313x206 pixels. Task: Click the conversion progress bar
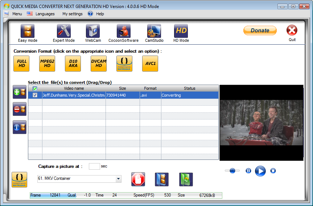[126, 195]
